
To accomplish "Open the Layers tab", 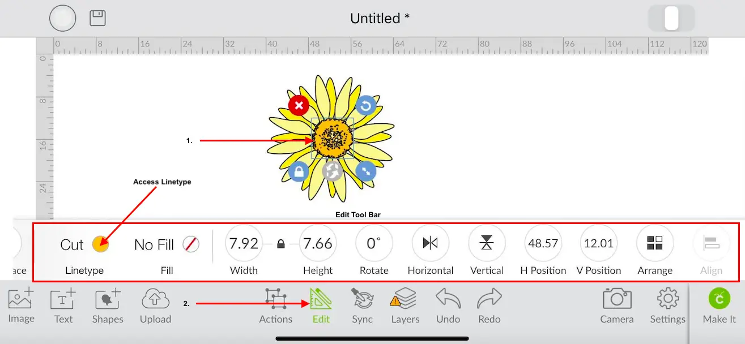I will click(405, 306).
